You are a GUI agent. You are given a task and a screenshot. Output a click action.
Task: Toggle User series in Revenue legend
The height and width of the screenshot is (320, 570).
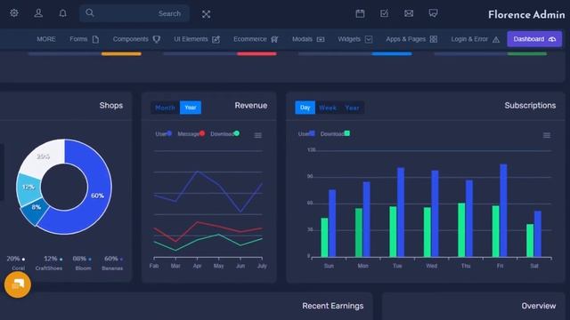click(x=164, y=134)
